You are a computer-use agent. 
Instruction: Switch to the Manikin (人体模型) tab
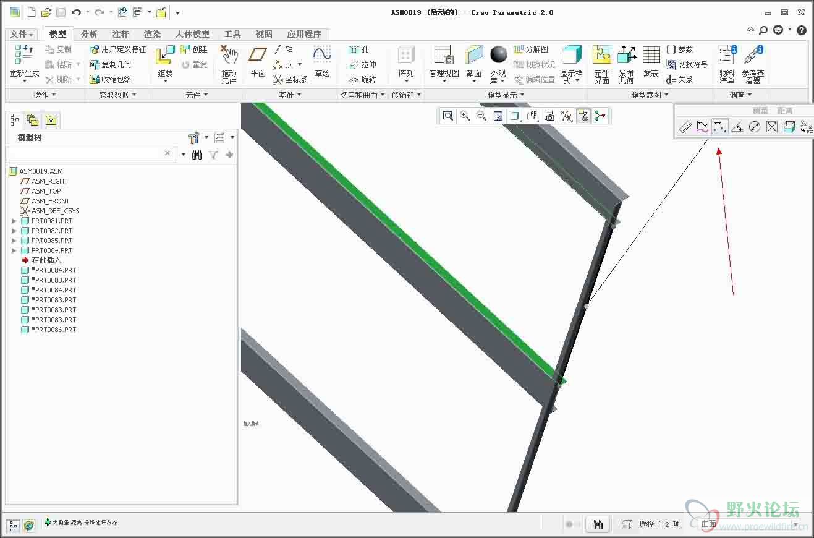(x=192, y=34)
